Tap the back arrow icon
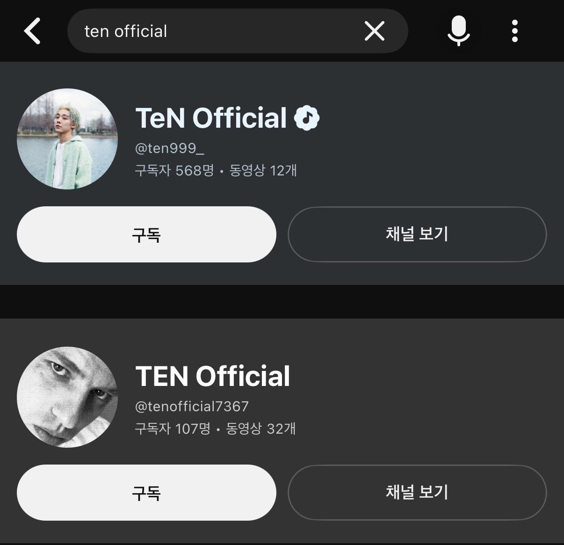The width and height of the screenshot is (564, 545). click(x=32, y=31)
